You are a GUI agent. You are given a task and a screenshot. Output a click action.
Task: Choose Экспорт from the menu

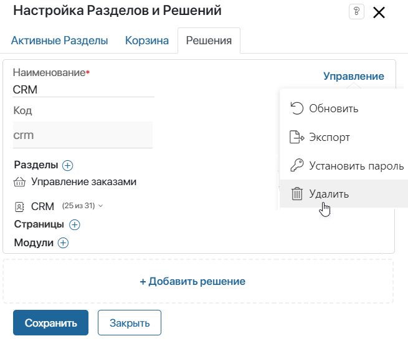point(344,137)
